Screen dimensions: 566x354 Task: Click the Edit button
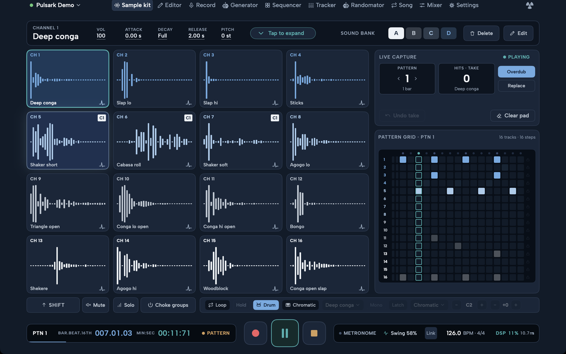pos(518,33)
